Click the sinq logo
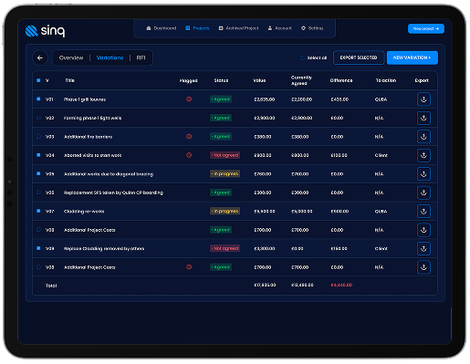Screen dimensions: 470x364 tap(45, 31)
